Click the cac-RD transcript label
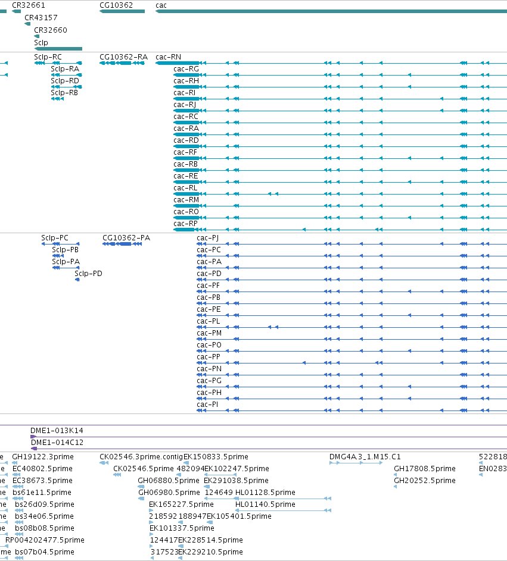Image resolution: width=507 pixels, height=561 pixels. click(x=186, y=140)
